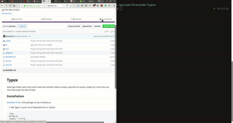Switch to the 'Push' GitHub tab
Image resolution: width=233 pixels, height=123 pixels.
click(x=64, y=1)
